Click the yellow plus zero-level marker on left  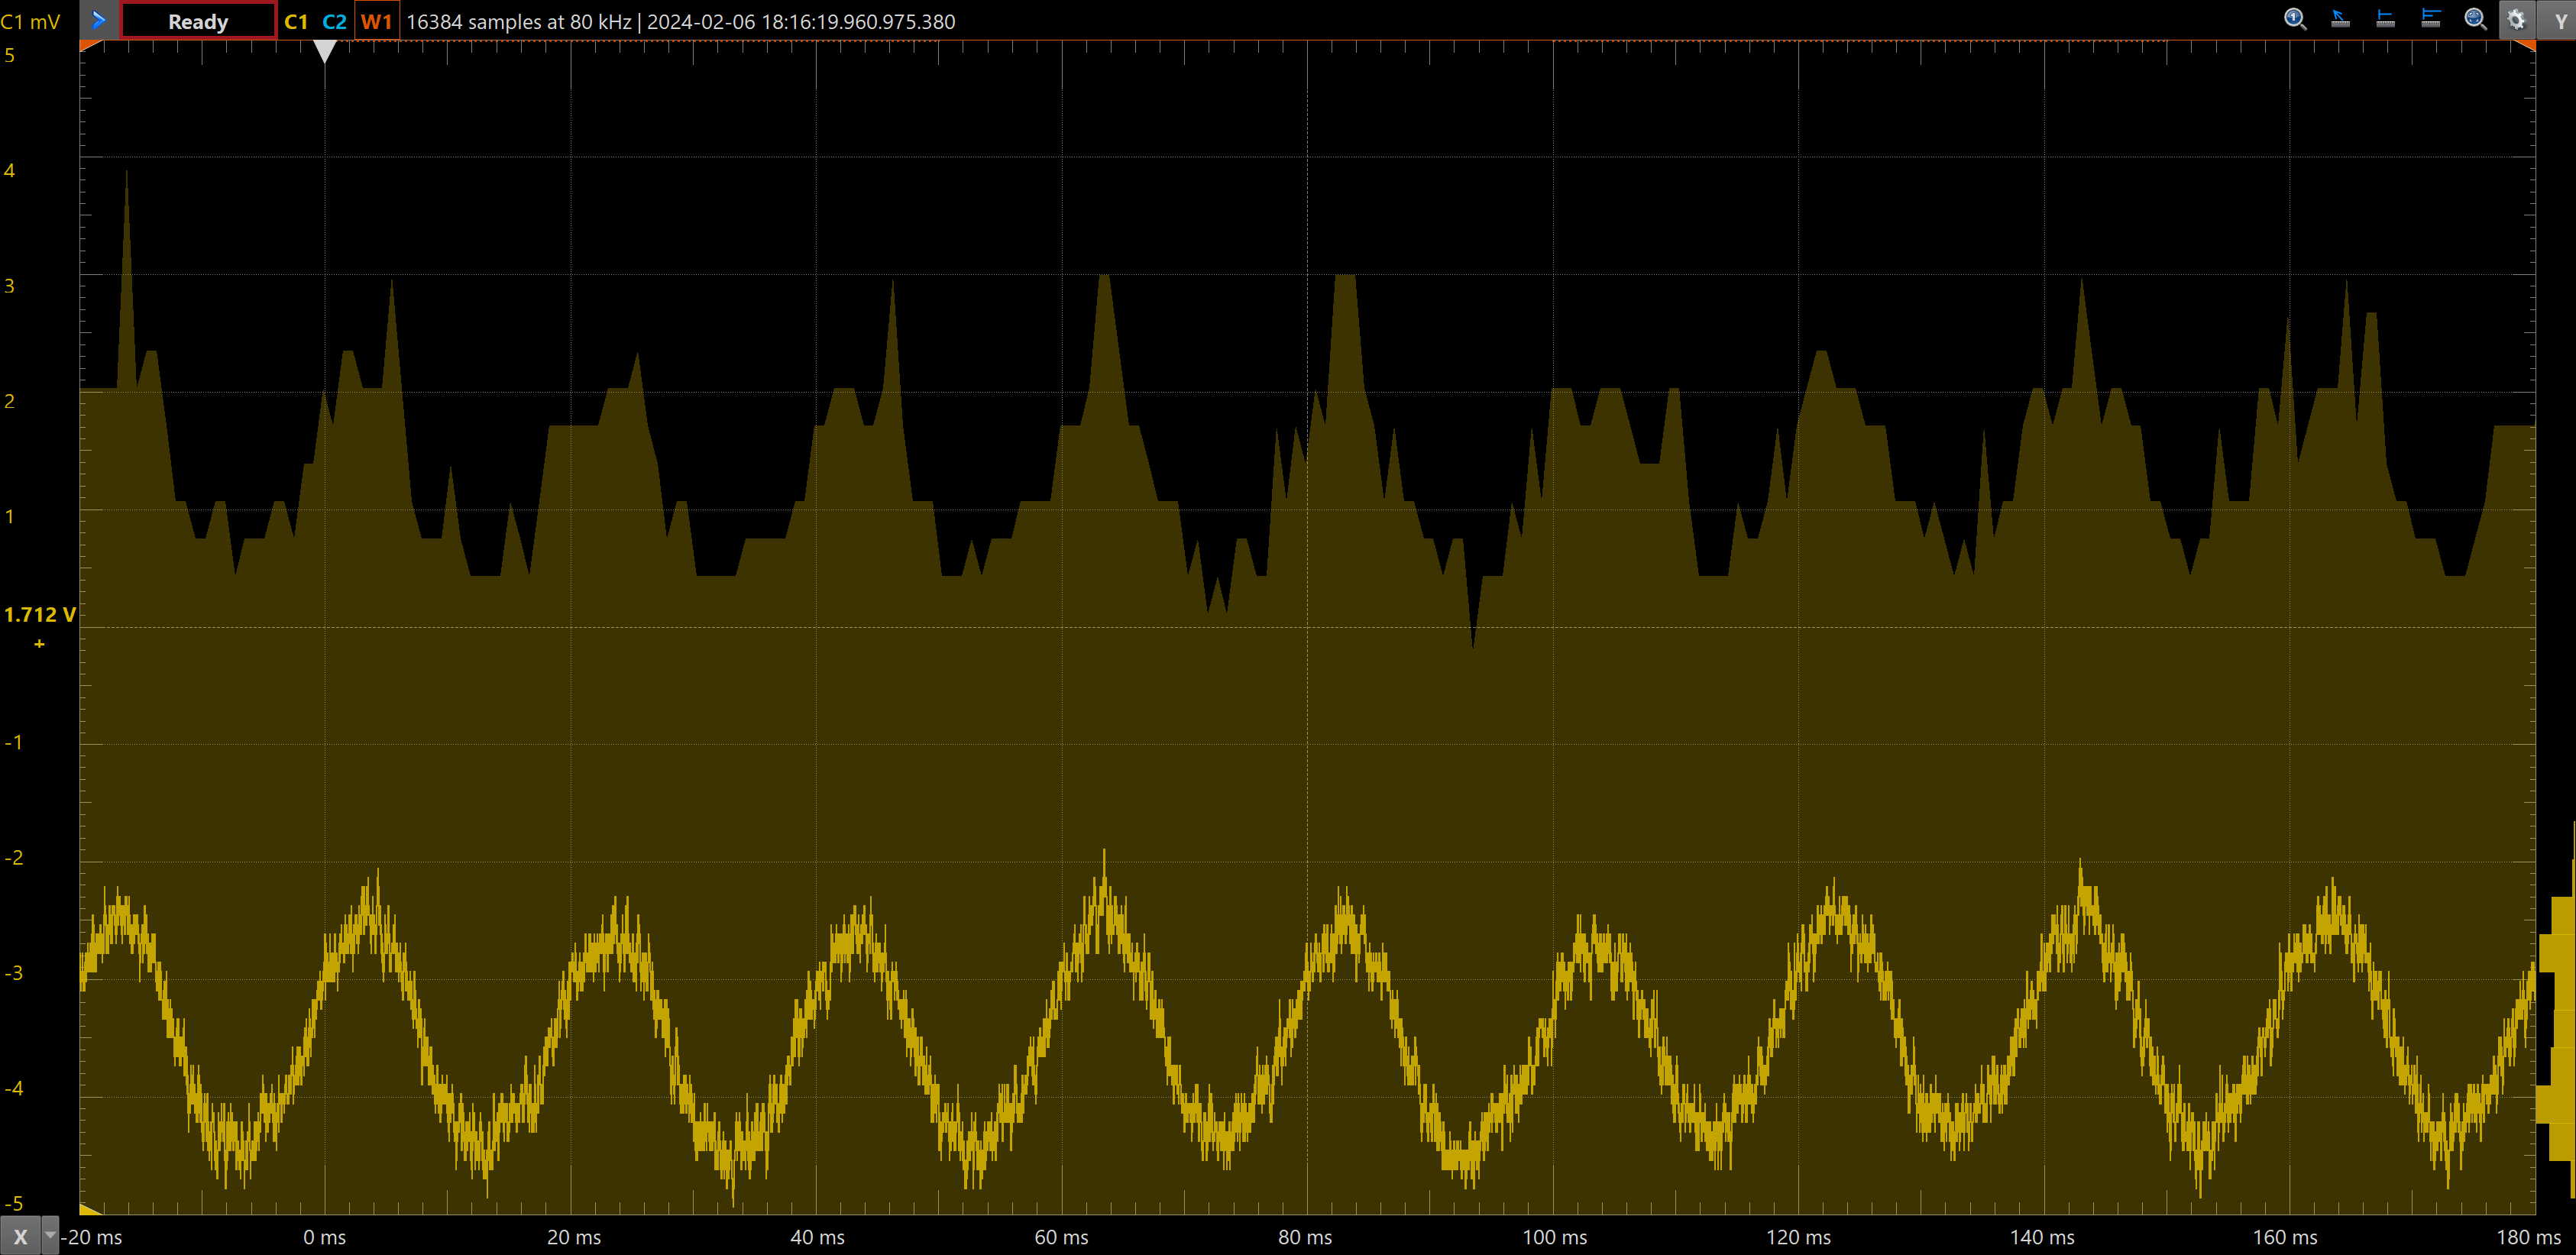tap(39, 644)
